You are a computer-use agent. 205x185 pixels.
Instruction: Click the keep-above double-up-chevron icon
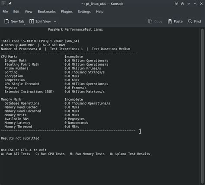pos(183,4)
